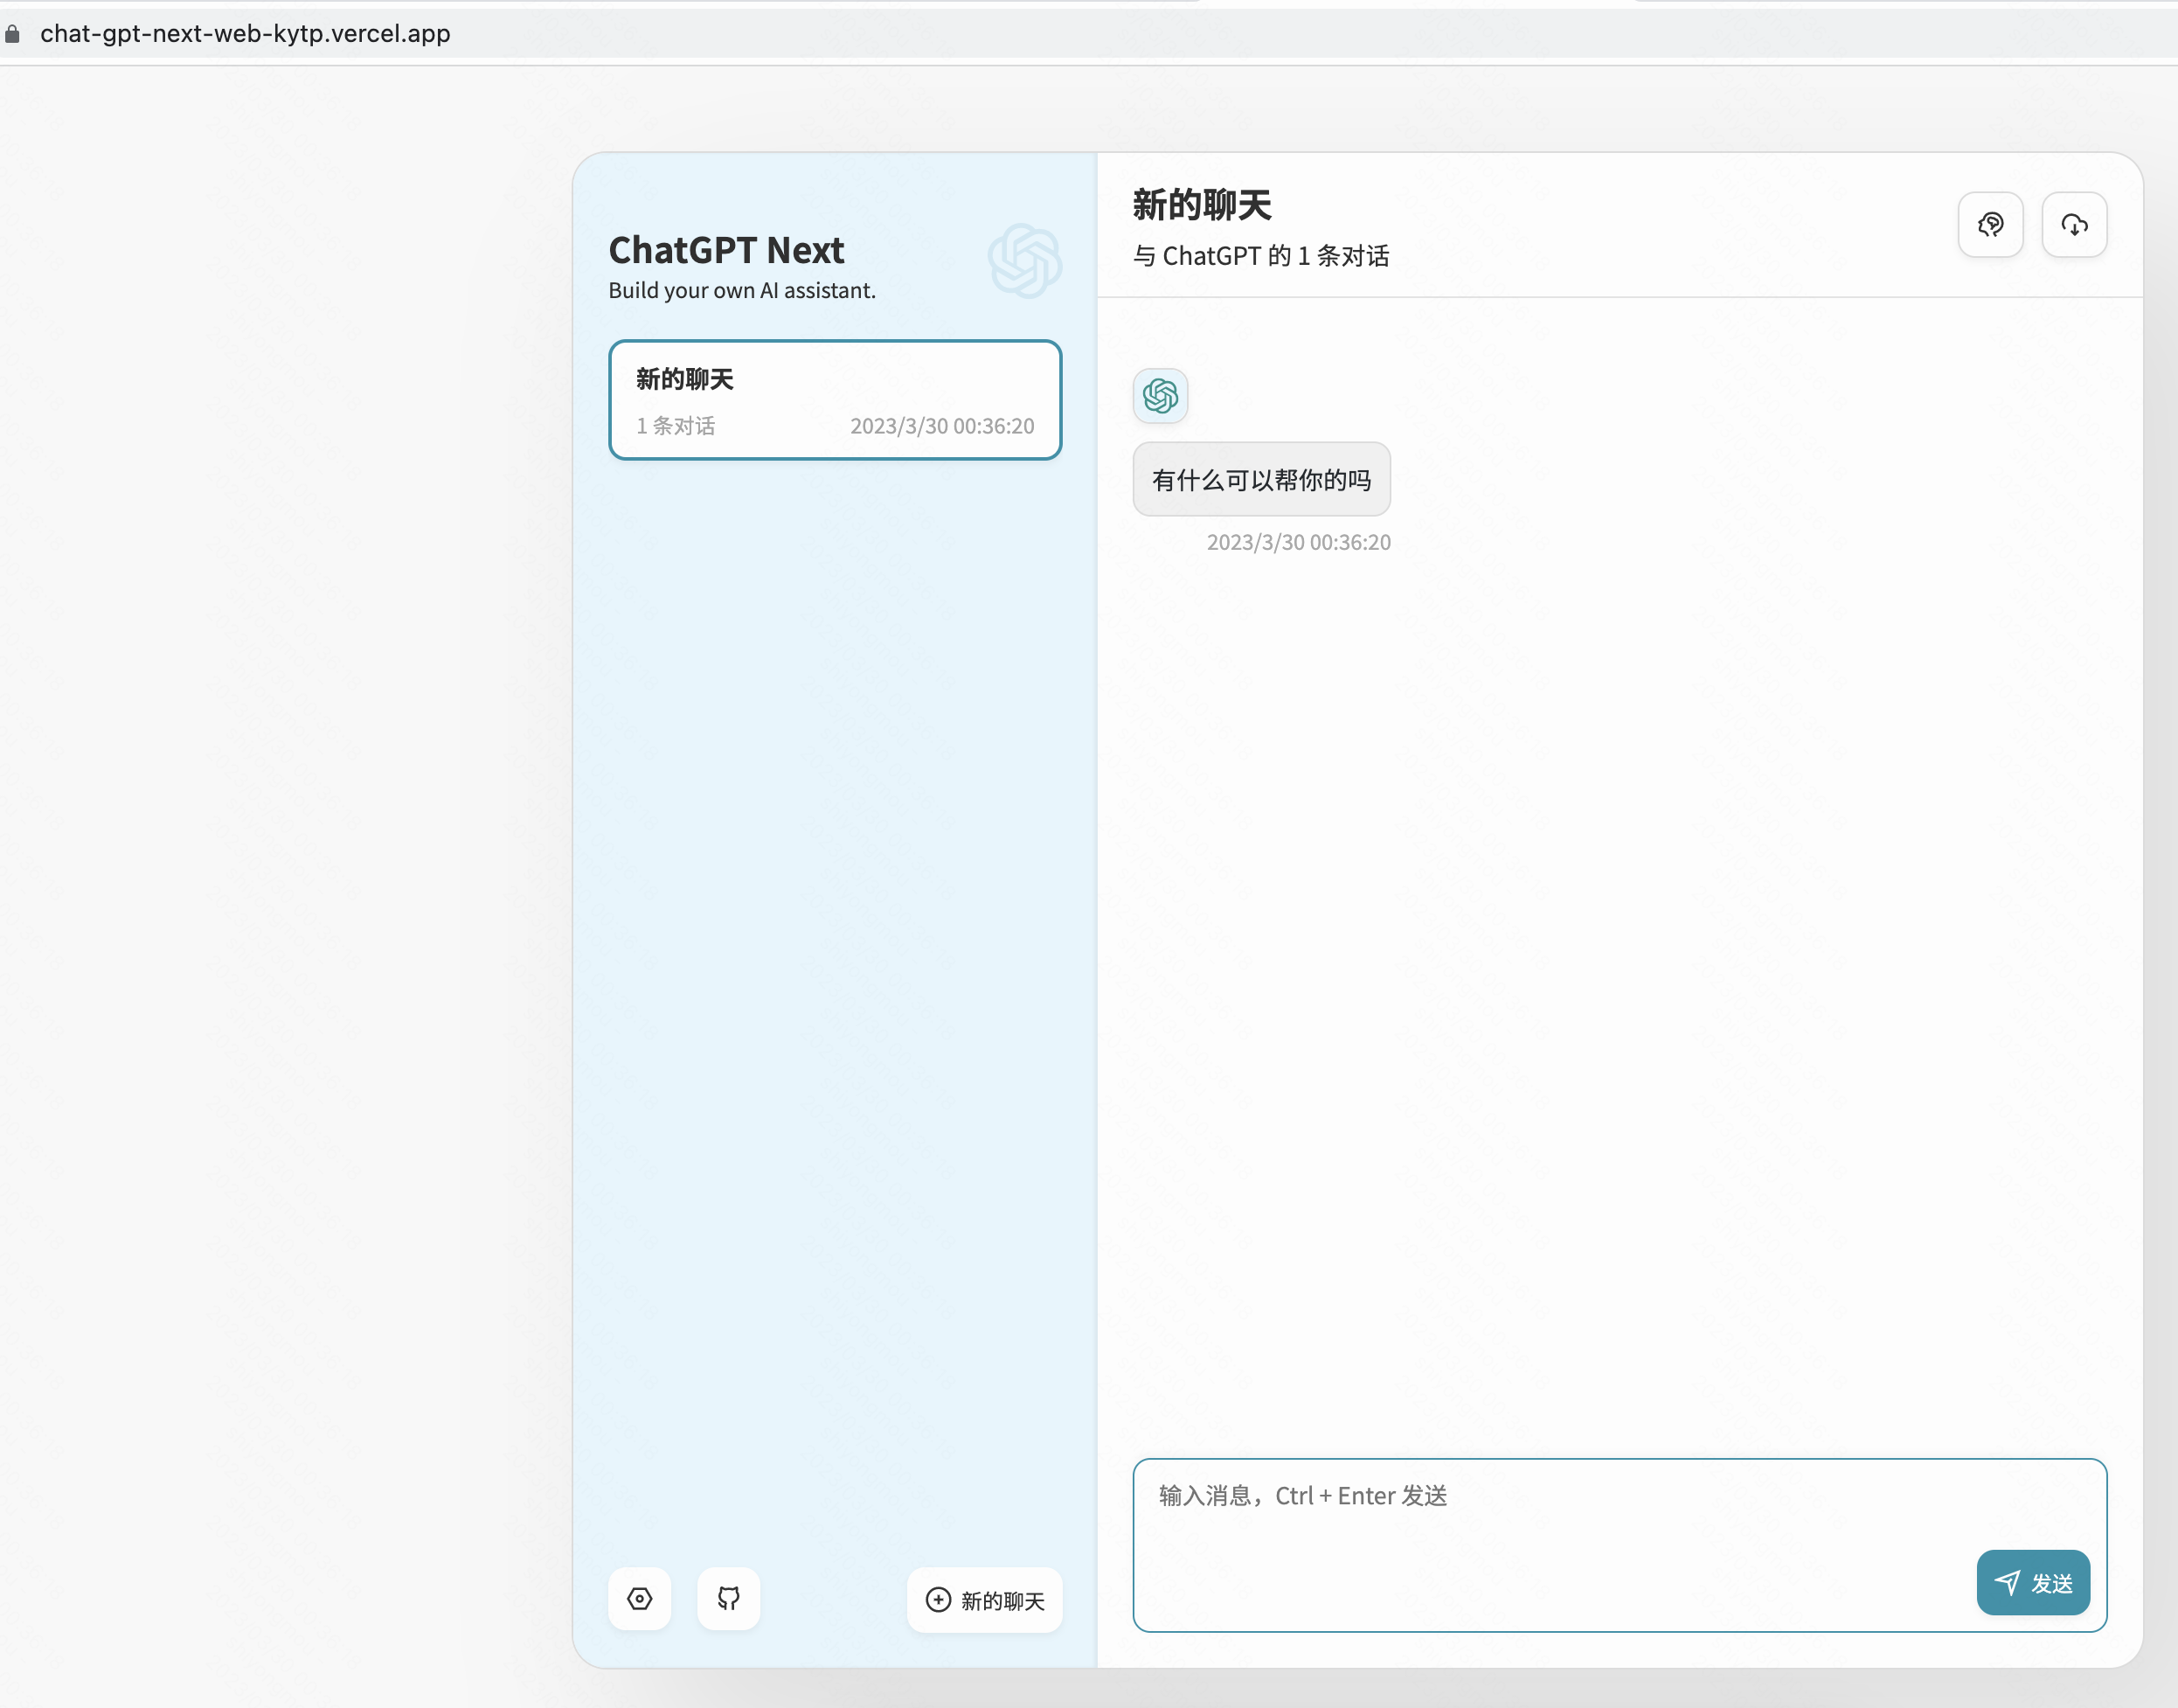Click the ChatGPT avatar above the message
Image resolution: width=2178 pixels, height=1708 pixels.
point(1160,396)
